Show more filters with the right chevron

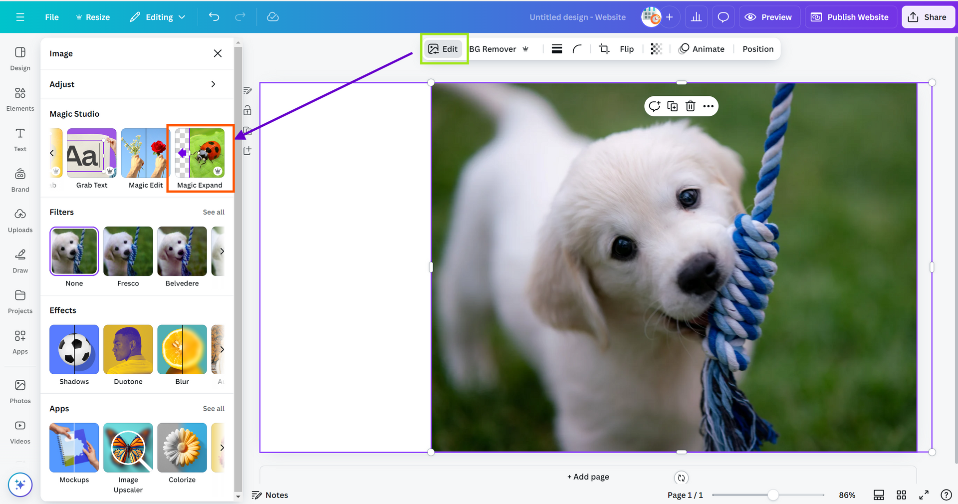(x=222, y=252)
